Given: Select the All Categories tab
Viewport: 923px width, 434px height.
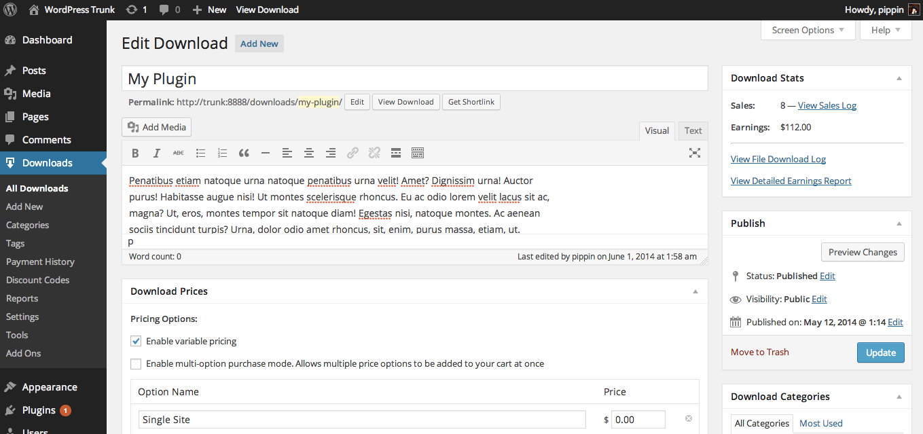Looking at the screenshot, I should point(762,423).
